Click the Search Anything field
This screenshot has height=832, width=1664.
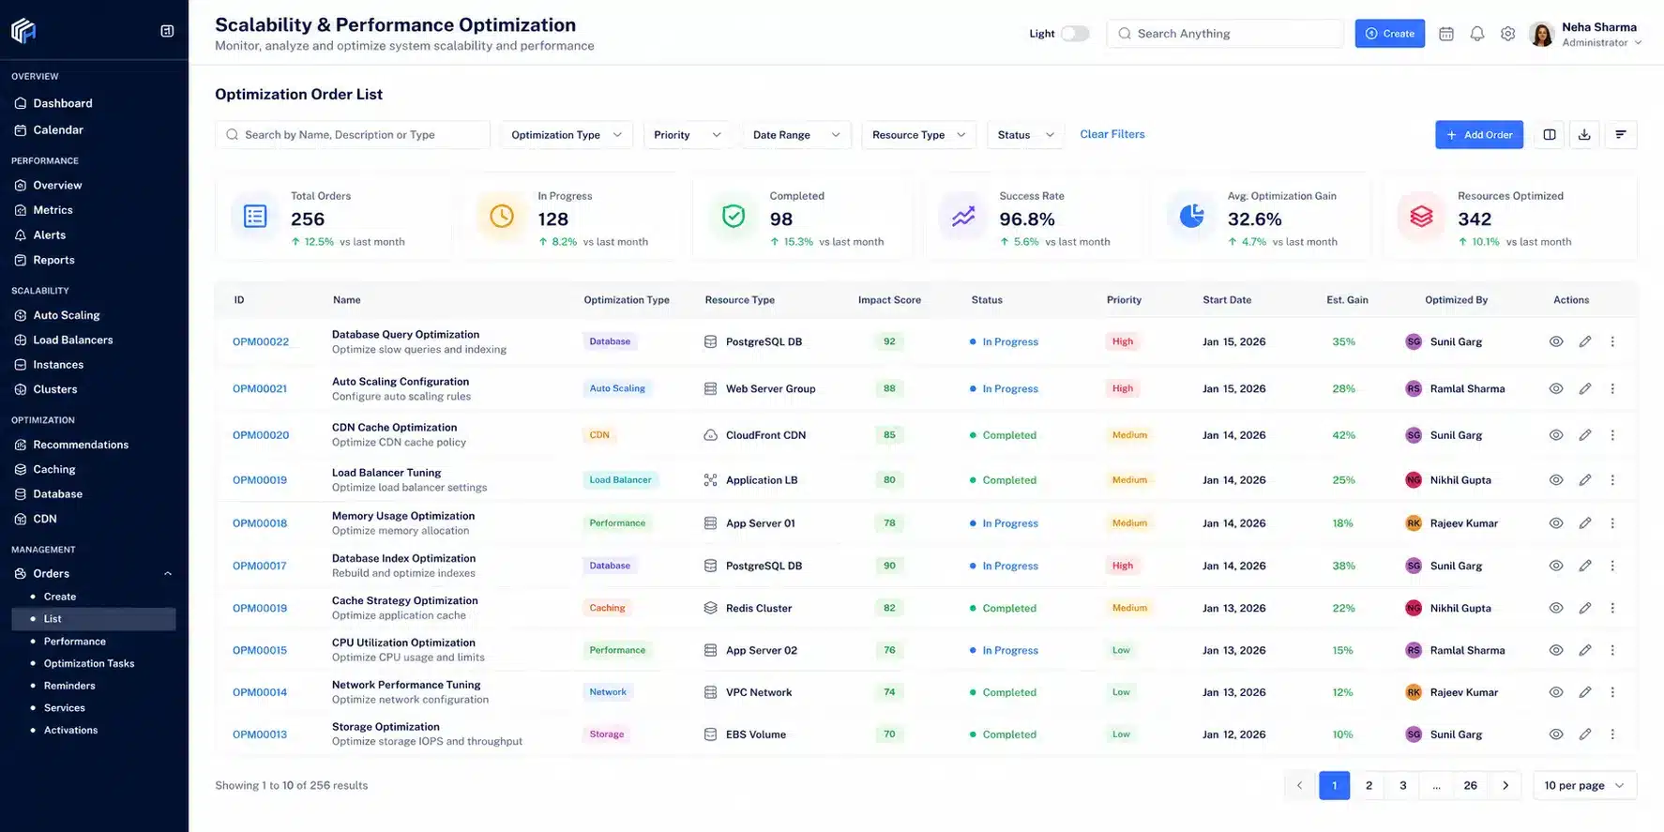pos(1225,34)
